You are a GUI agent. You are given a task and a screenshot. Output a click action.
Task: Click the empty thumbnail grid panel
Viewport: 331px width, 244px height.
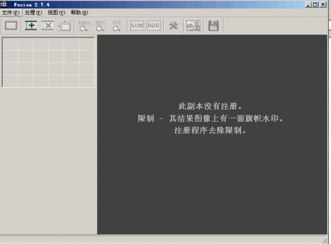pyautogui.click(x=49, y=62)
